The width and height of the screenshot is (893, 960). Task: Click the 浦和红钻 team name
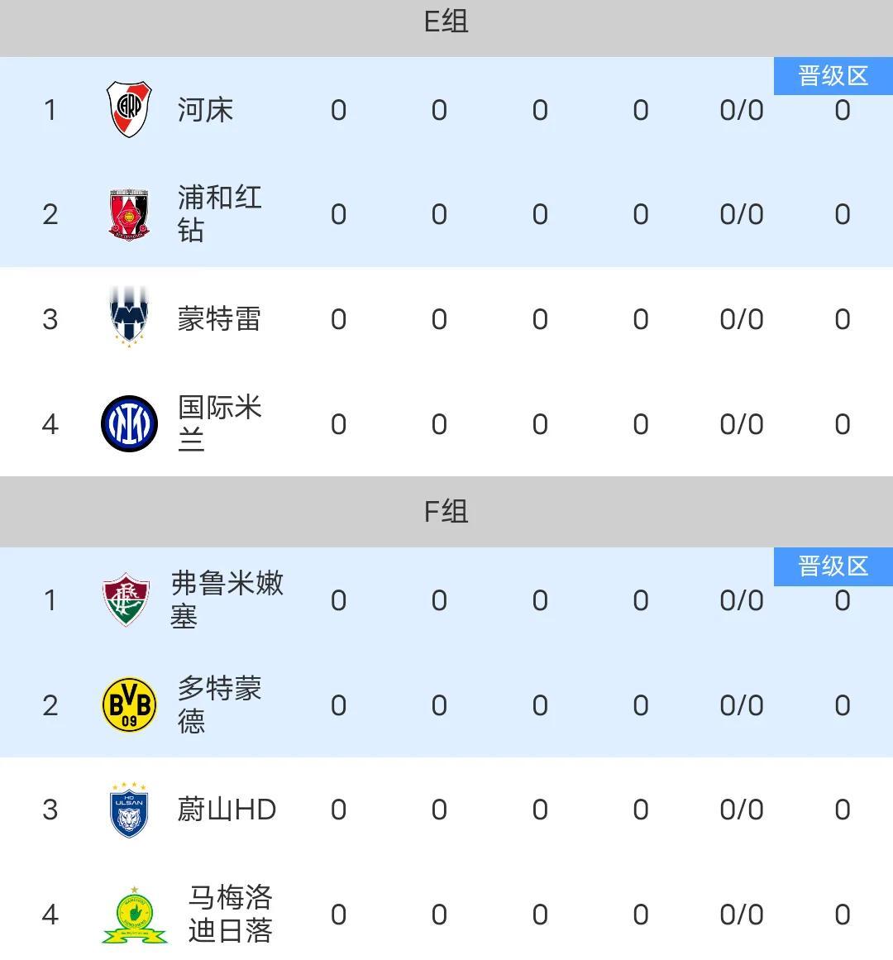[x=219, y=213]
